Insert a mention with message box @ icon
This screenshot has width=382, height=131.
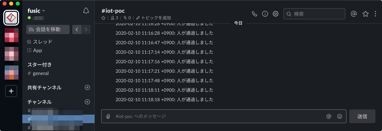coord(329,116)
